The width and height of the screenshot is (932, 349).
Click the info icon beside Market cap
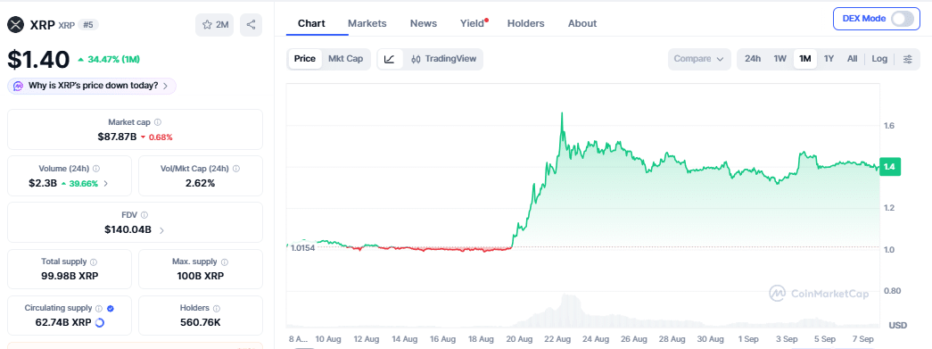158,122
